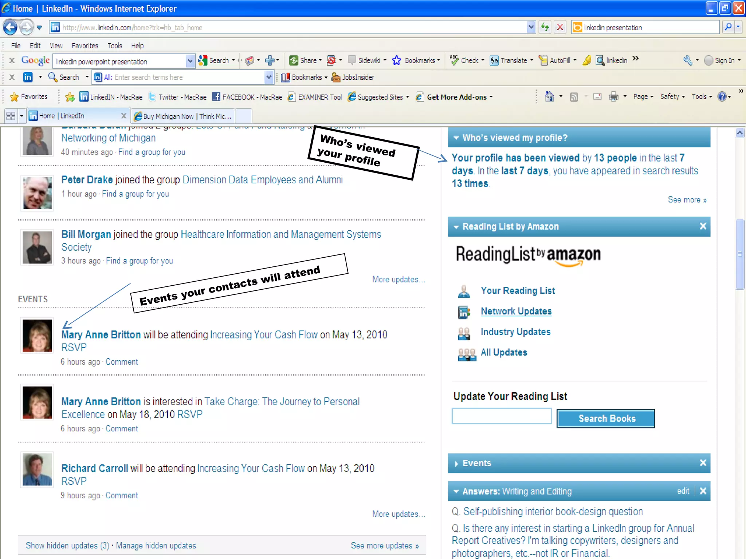Open the Google toolbar wrench settings icon
The height and width of the screenshot is (559, 746).
click(x=688, y=60)
